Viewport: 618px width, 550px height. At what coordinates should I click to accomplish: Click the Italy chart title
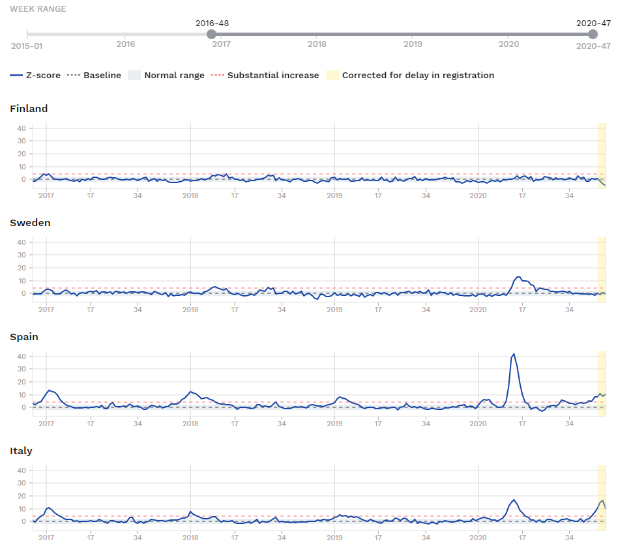pos(21,451)
